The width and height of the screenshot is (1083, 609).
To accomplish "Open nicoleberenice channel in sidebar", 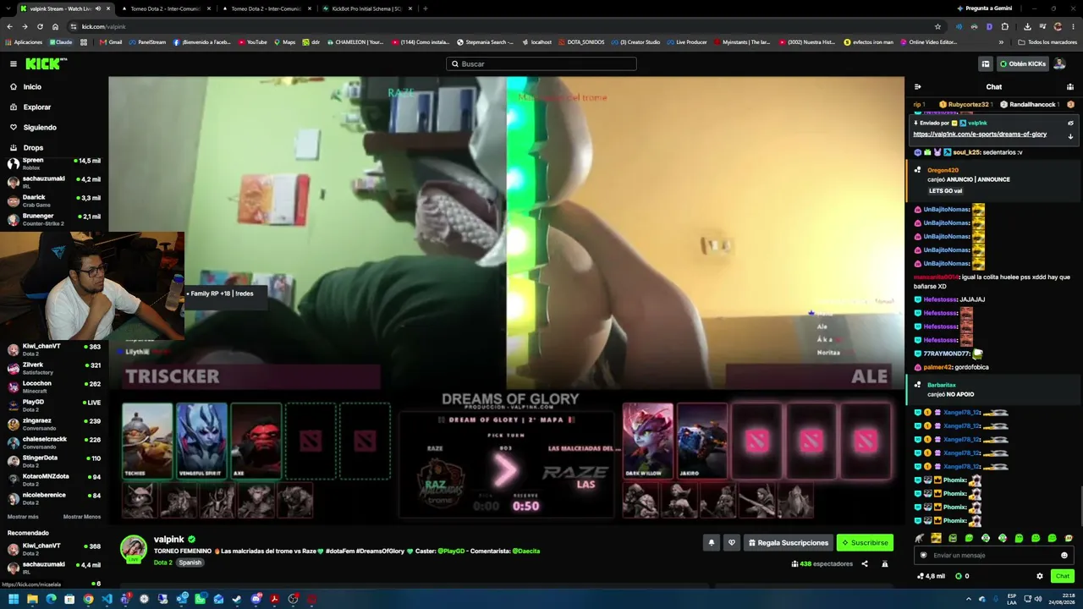I will point(54,498).
